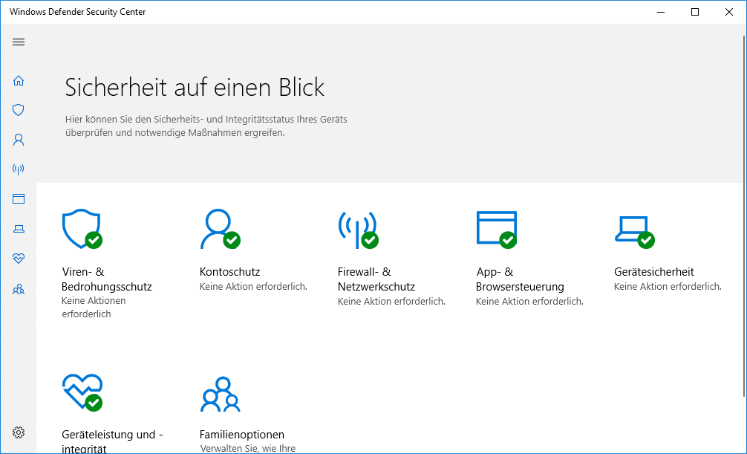Maximize the Windows Defender Security Center window
The height and width of the screenshot is (454, 747).
point(695,12)
